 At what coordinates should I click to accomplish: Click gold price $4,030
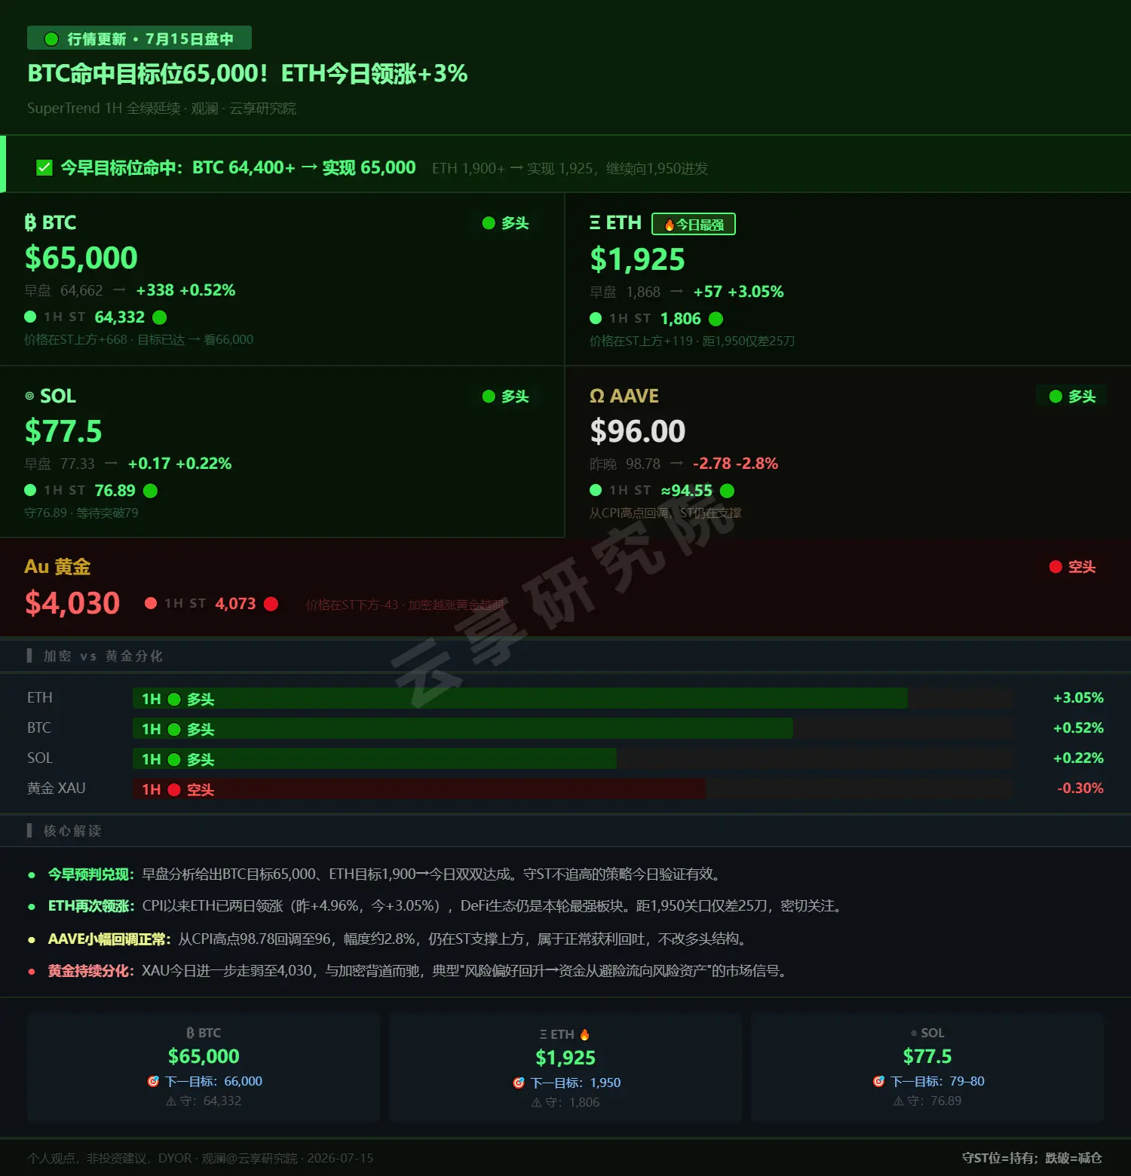(72, 602)
